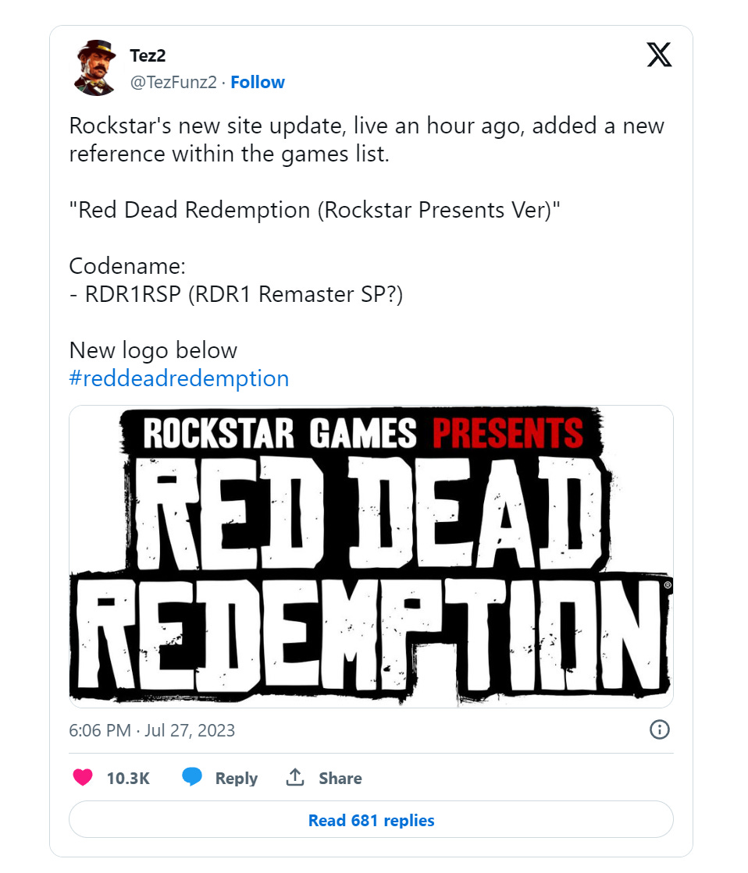Click the @TezFunz2 handle
This screenshot has height=873, width=748.
tap(173, 83)
